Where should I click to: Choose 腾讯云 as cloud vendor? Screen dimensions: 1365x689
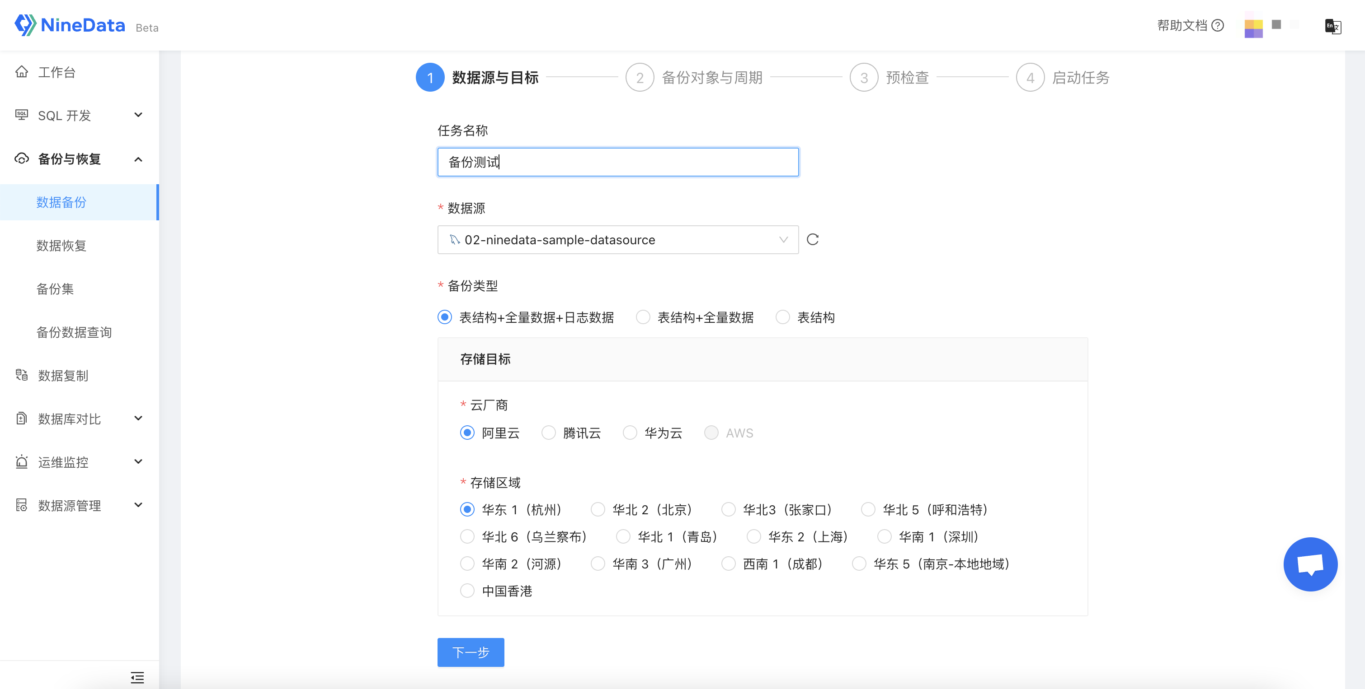(x=549, y=433)
